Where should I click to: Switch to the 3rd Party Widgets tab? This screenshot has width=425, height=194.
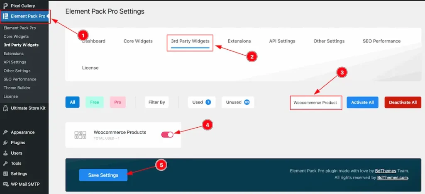coord(190,41)
